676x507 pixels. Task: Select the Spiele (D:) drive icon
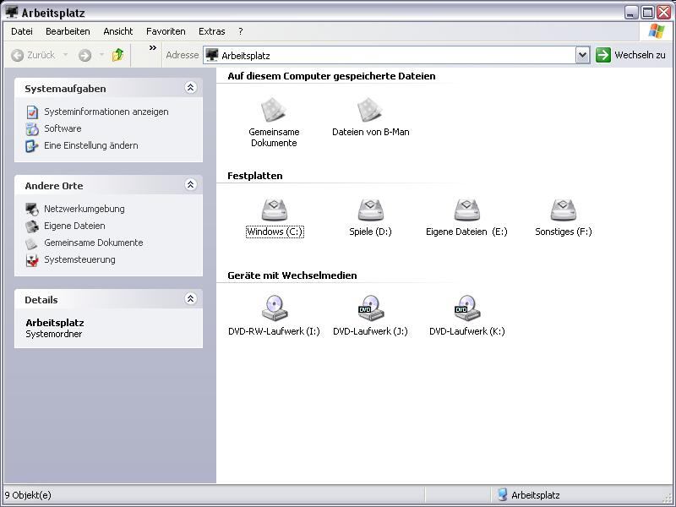click(370, 210)
